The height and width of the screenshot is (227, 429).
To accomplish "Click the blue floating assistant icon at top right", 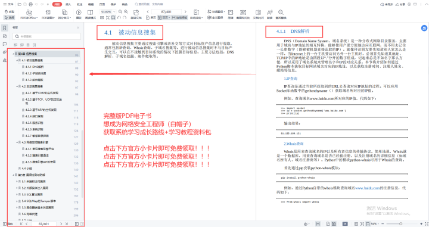I will (x=424, y=28).
